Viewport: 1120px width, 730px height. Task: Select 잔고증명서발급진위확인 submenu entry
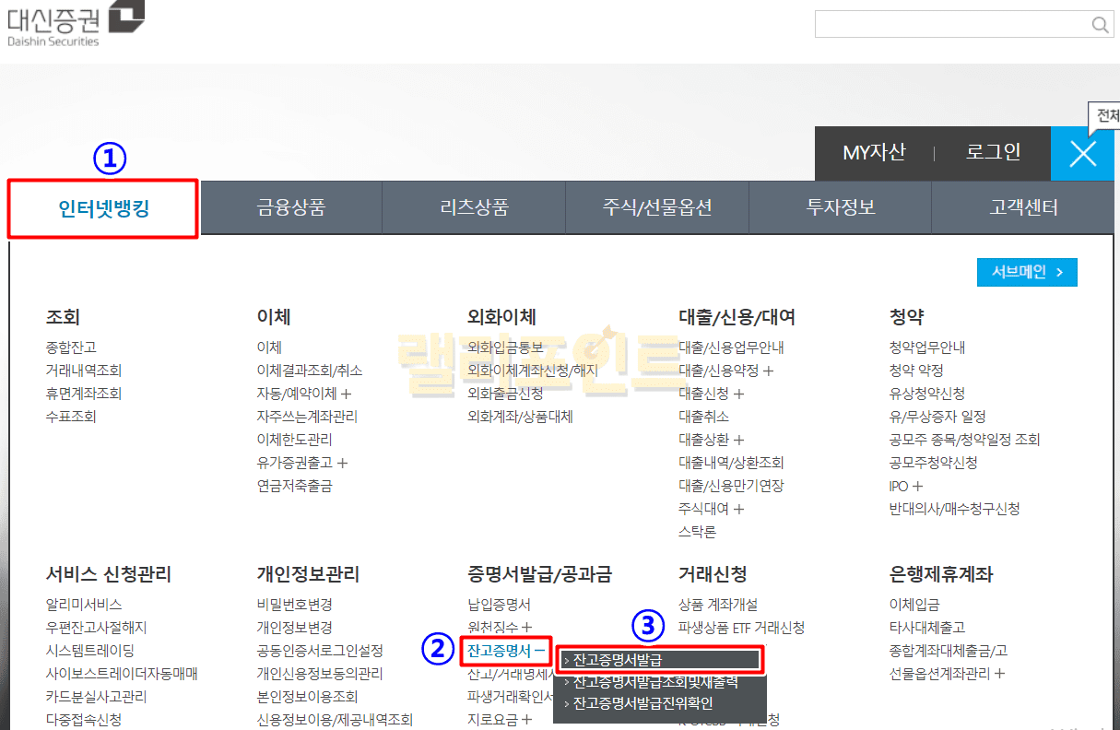[x=643, y=703]
